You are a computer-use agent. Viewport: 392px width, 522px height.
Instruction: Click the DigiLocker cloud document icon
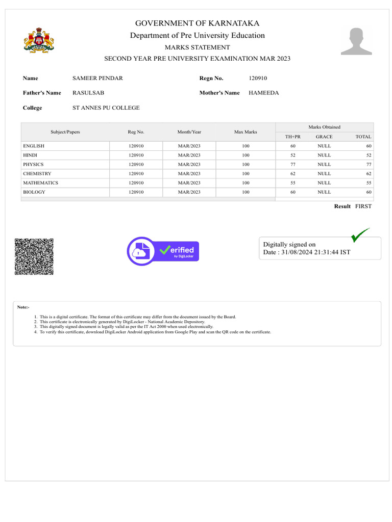click(x=141, y=251)
